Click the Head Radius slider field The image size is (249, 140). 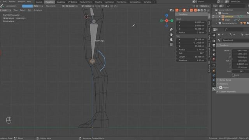(x=191, y=32)
